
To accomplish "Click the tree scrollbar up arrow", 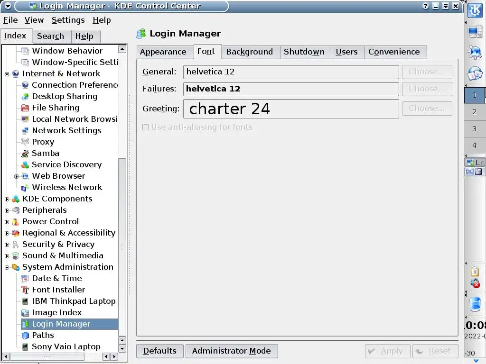I will (x=122, y=49).
